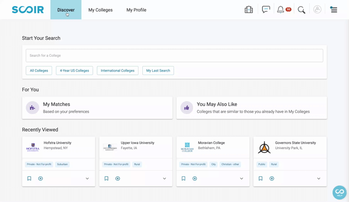Click the Scoir logo
This screenshot has height=202, width=349.
pyautogui.click(x=28, y=10)
